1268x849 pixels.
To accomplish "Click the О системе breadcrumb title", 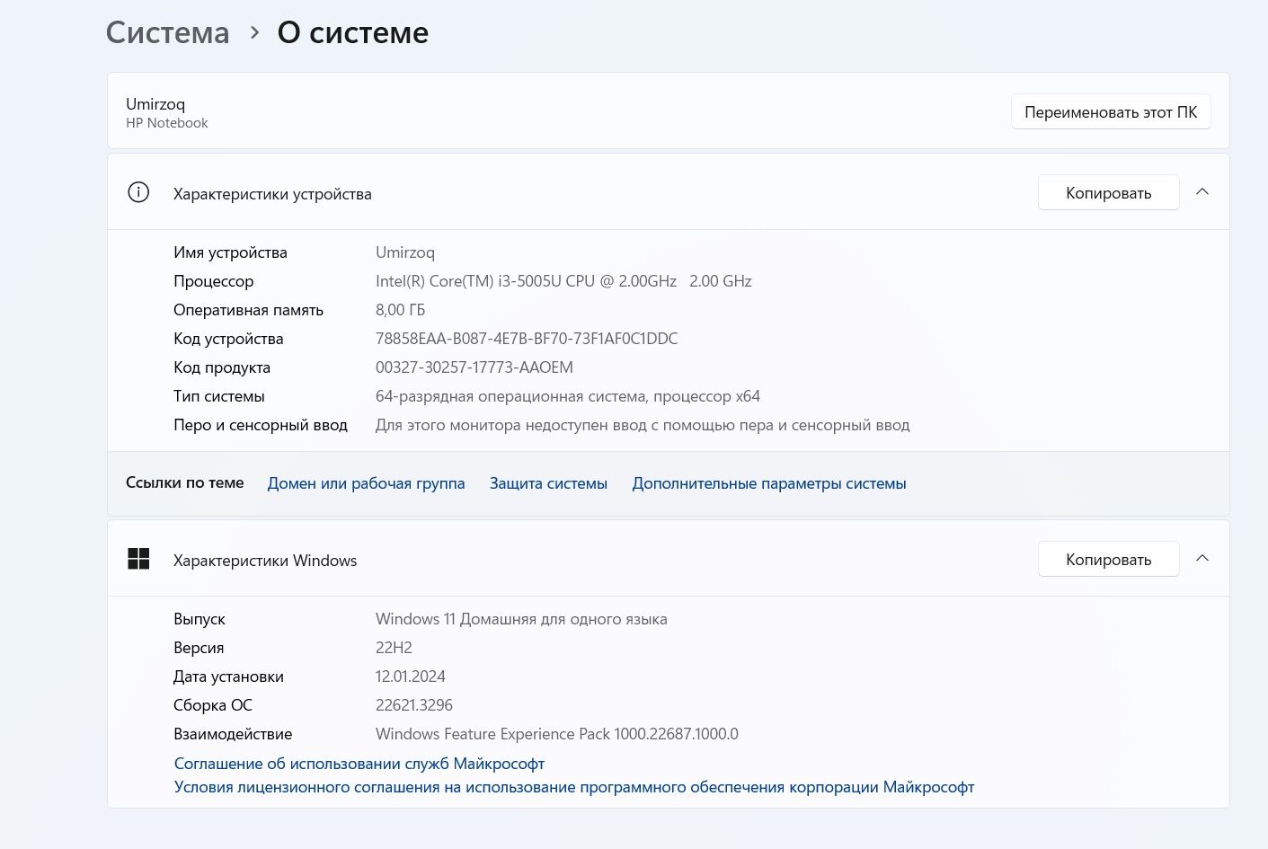I will pyautogui.click(x=353, y=32).
